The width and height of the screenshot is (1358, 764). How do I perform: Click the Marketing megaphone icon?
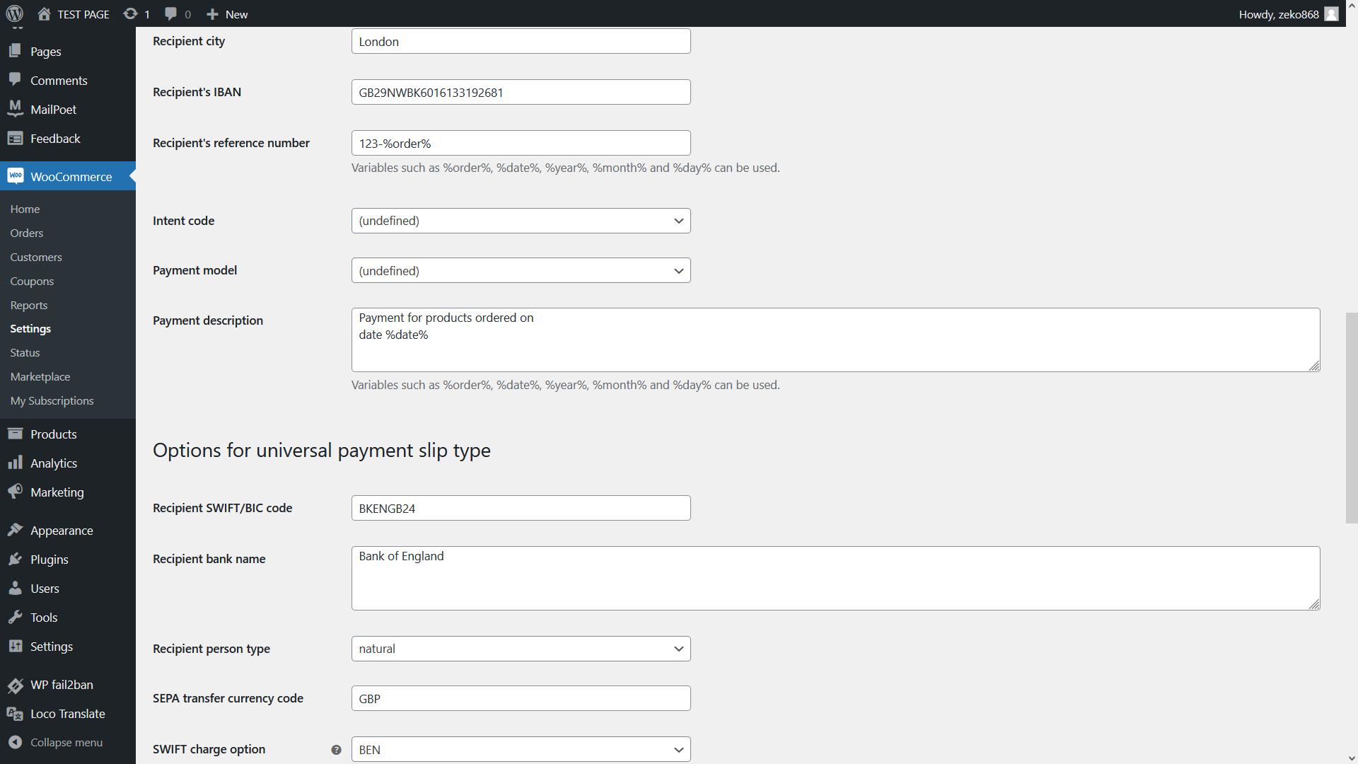tap(15, 492)
